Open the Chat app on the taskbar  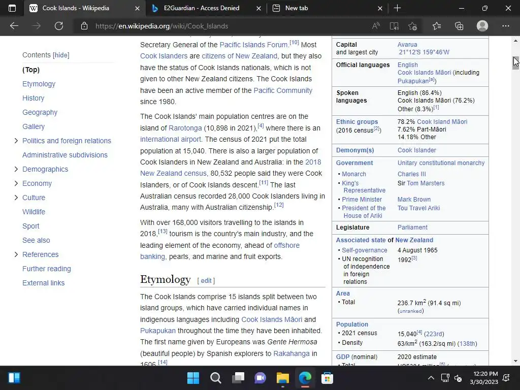tap(260, 378)
